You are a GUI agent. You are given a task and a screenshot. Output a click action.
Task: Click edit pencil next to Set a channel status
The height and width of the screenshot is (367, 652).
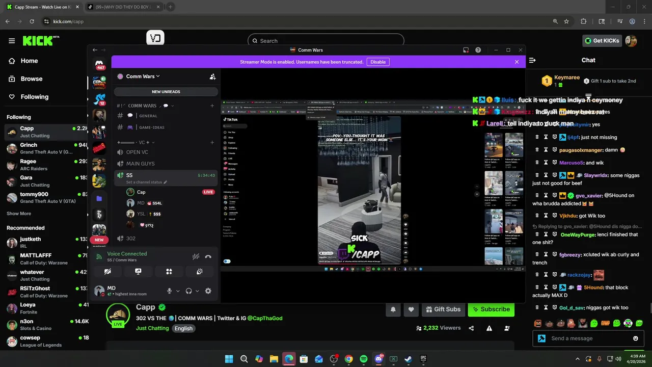165,182
